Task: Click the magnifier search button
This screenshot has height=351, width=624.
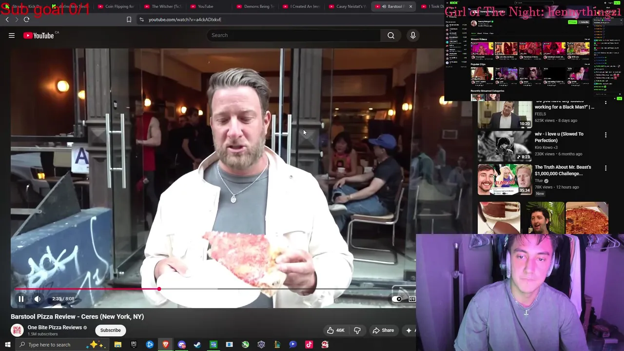Action: click(391, 35)
